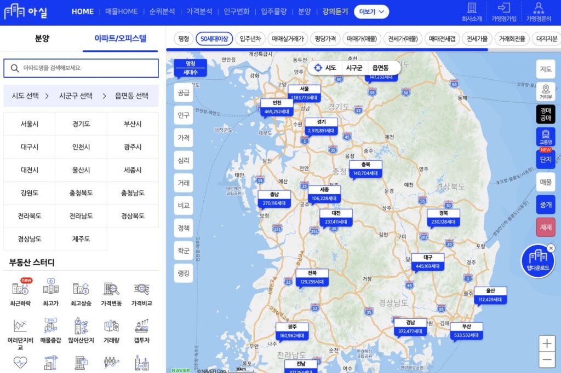Open the 매물HOME menu

(121, 12)
